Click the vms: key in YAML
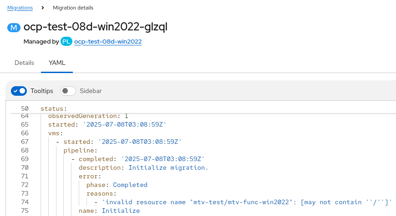This screenshot has width=396, height=216. [x=56, y=133]
